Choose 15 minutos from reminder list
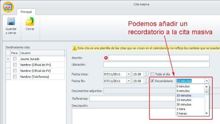This screenshot has height=124, width=220. click(x=190, y=100)
